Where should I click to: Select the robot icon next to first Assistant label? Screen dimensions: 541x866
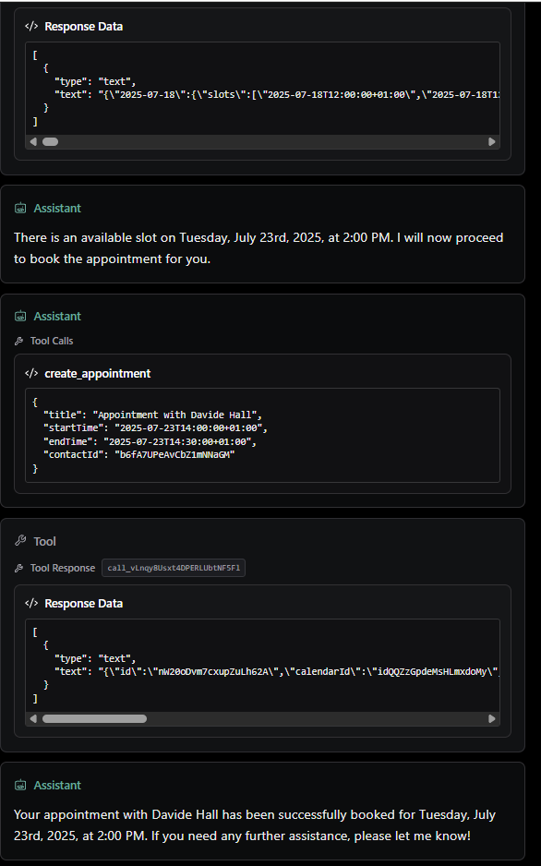pyautogui.click(x=20, y=208)
